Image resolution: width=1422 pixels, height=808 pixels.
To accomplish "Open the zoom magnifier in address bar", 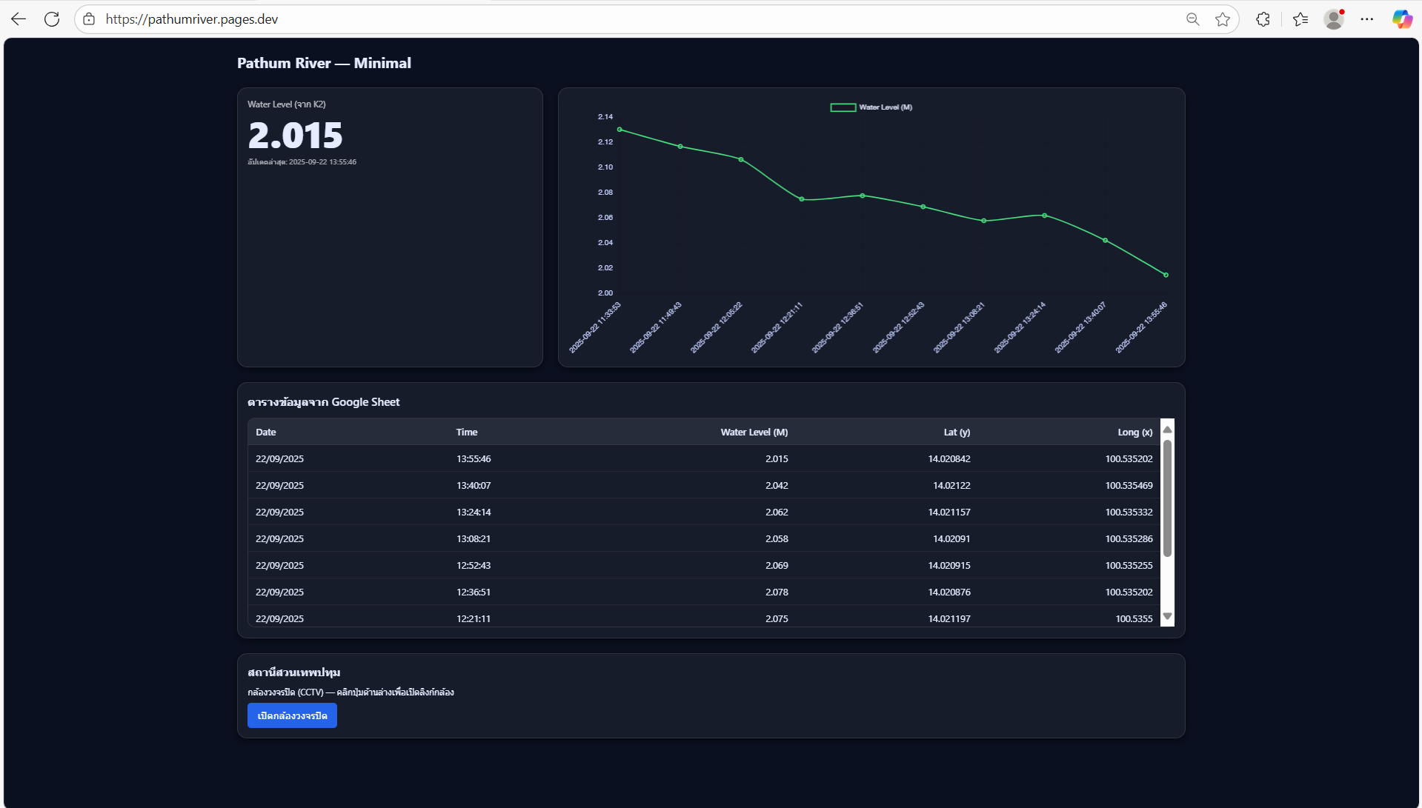I will click(x=1192, y=19).
